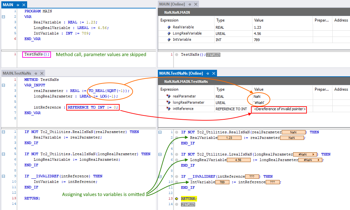Expand the #NaN inline value on LrealIsNaN line

click(313, 154)
